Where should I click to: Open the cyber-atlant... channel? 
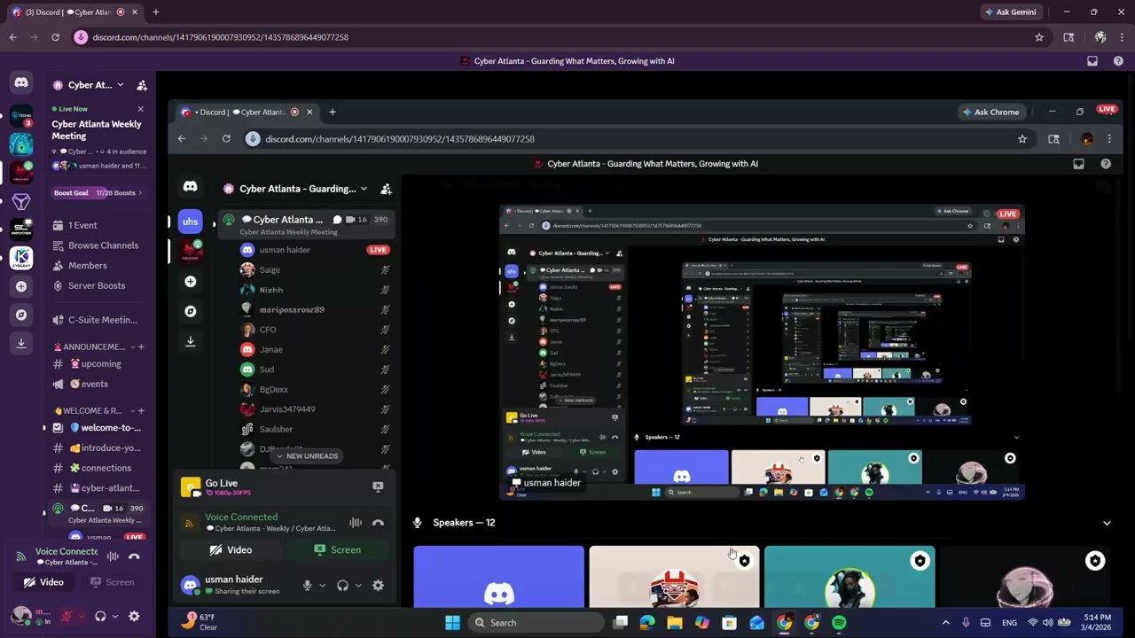(x=99, y=488)
